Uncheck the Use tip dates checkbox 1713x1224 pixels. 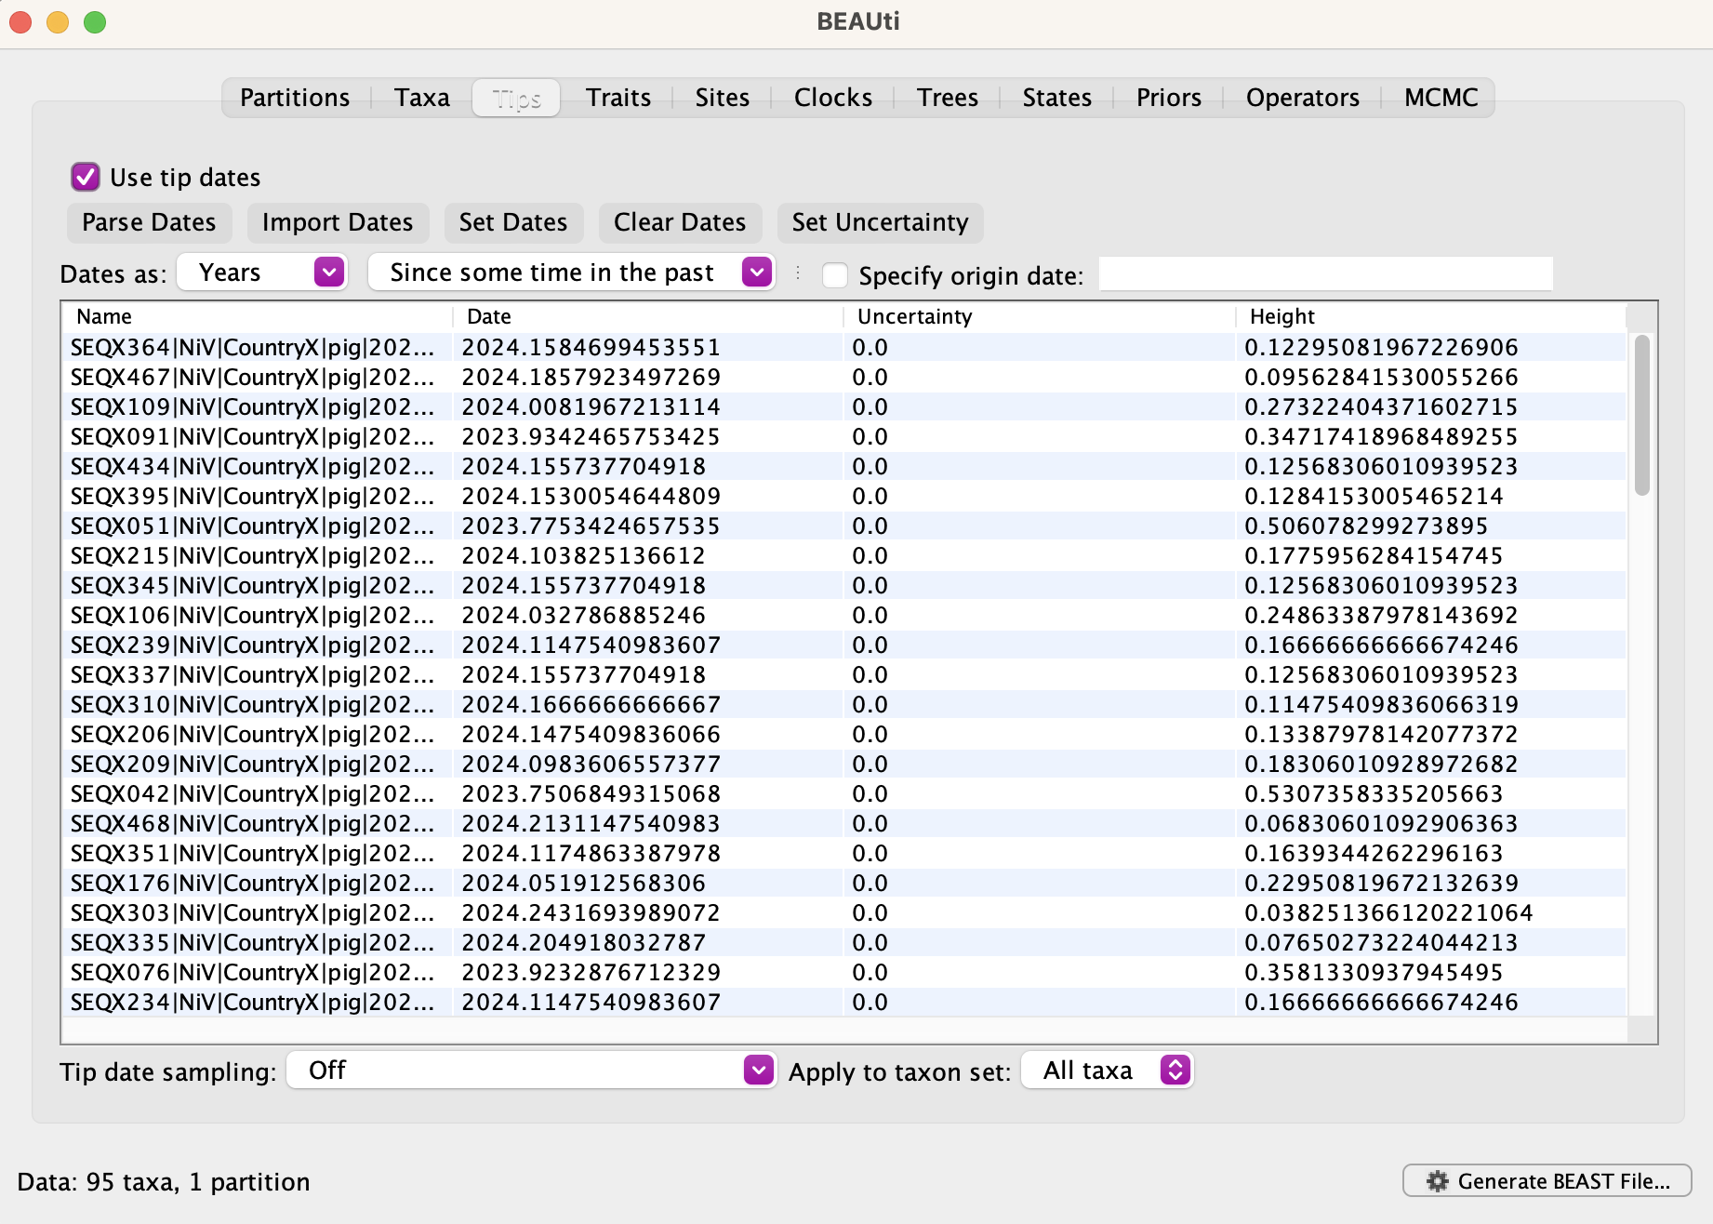pyautogui.click(x=86, y=177)
